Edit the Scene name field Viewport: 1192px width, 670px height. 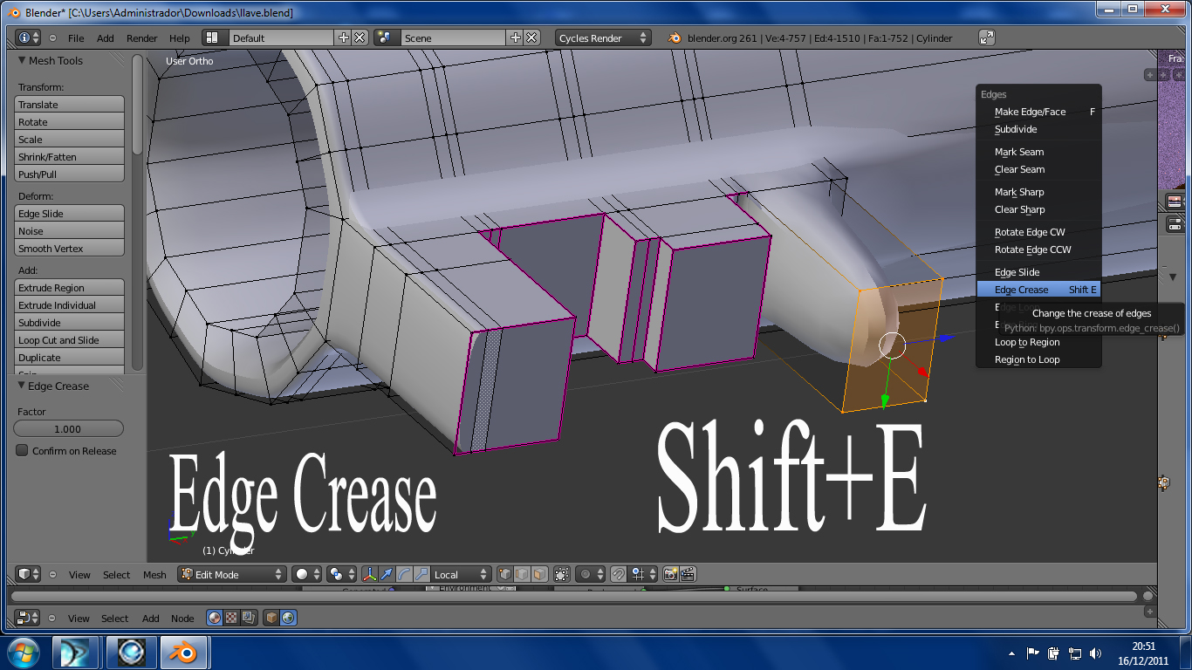tap(453, 38)
